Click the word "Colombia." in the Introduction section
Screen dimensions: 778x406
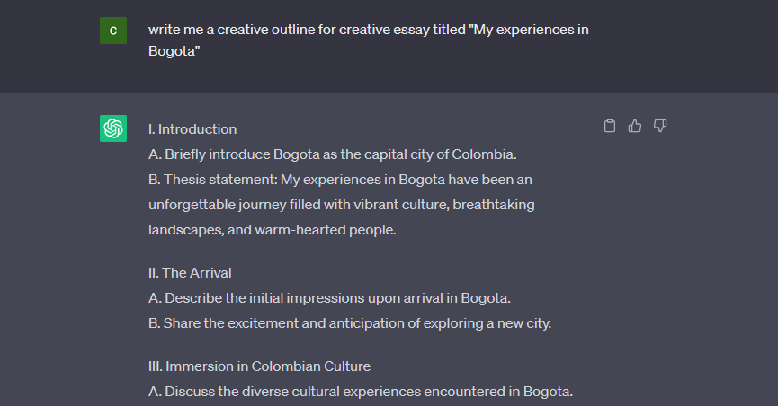485,154
